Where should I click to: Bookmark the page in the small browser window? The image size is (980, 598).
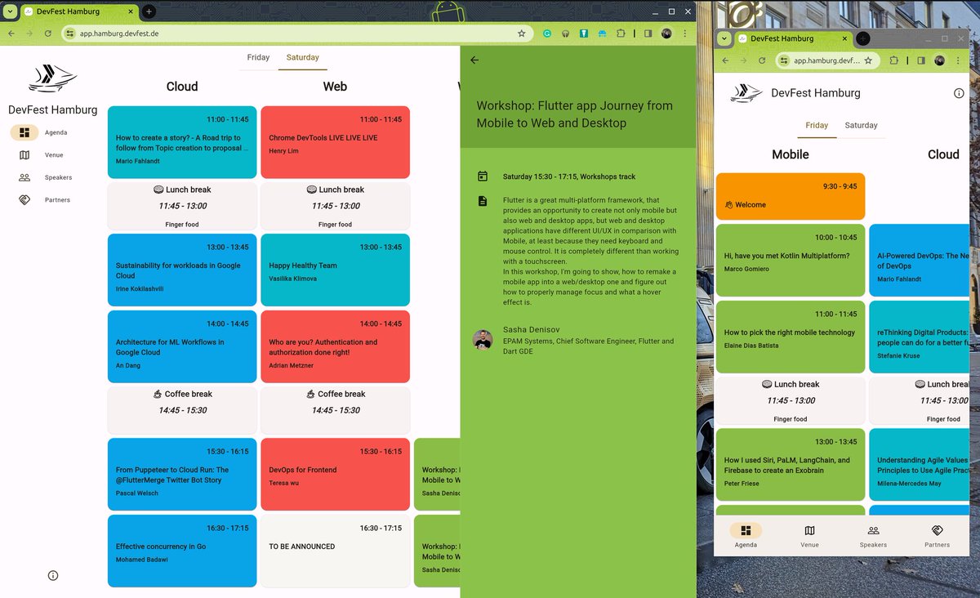pos(868,60)
